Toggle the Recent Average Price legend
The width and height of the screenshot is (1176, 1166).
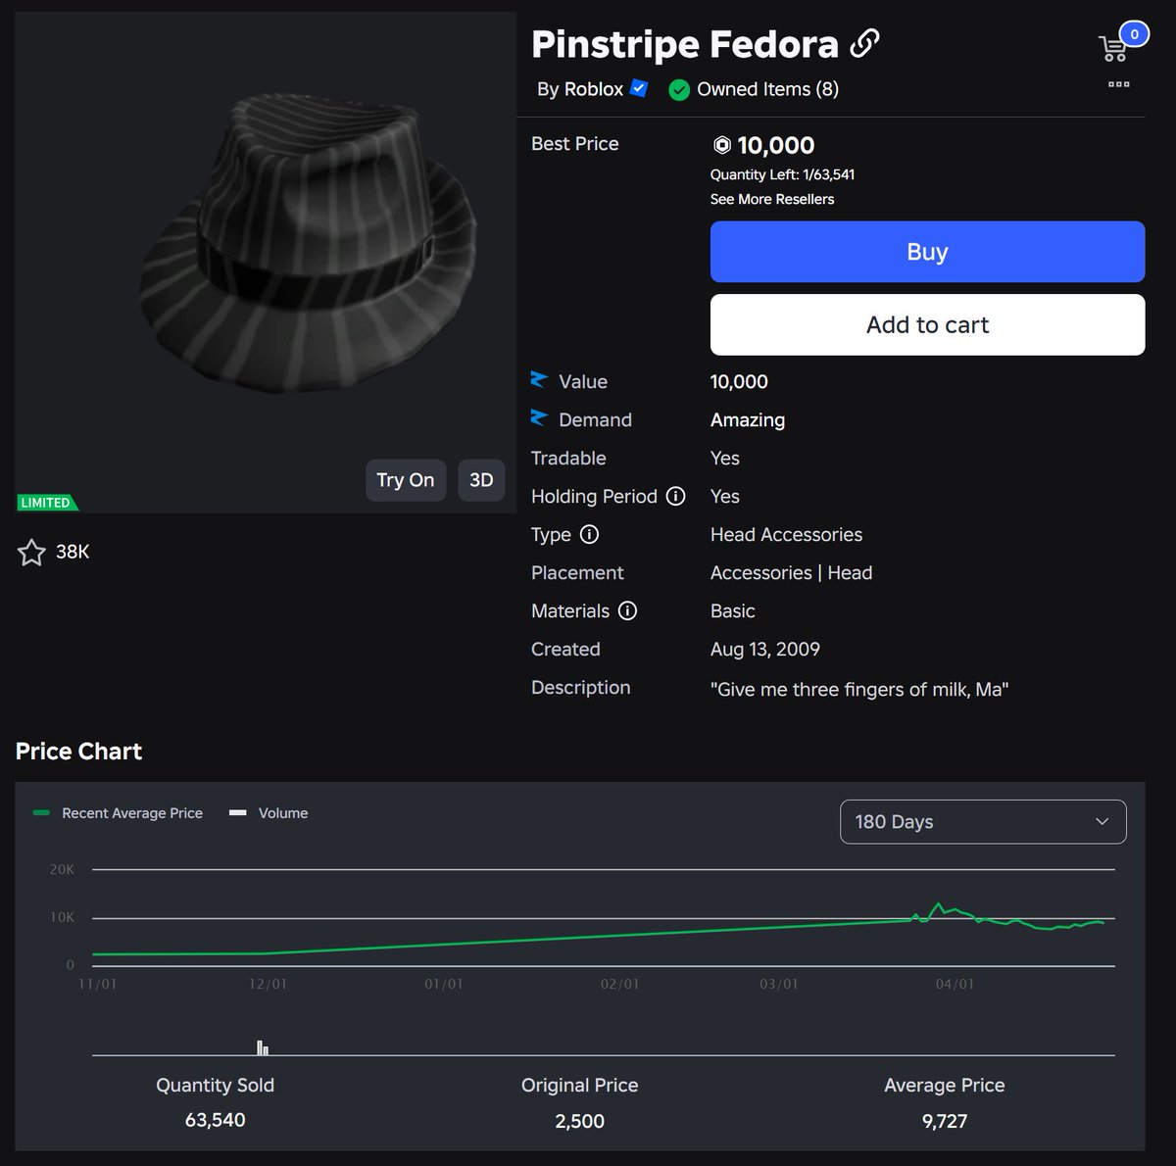point(118,813)
